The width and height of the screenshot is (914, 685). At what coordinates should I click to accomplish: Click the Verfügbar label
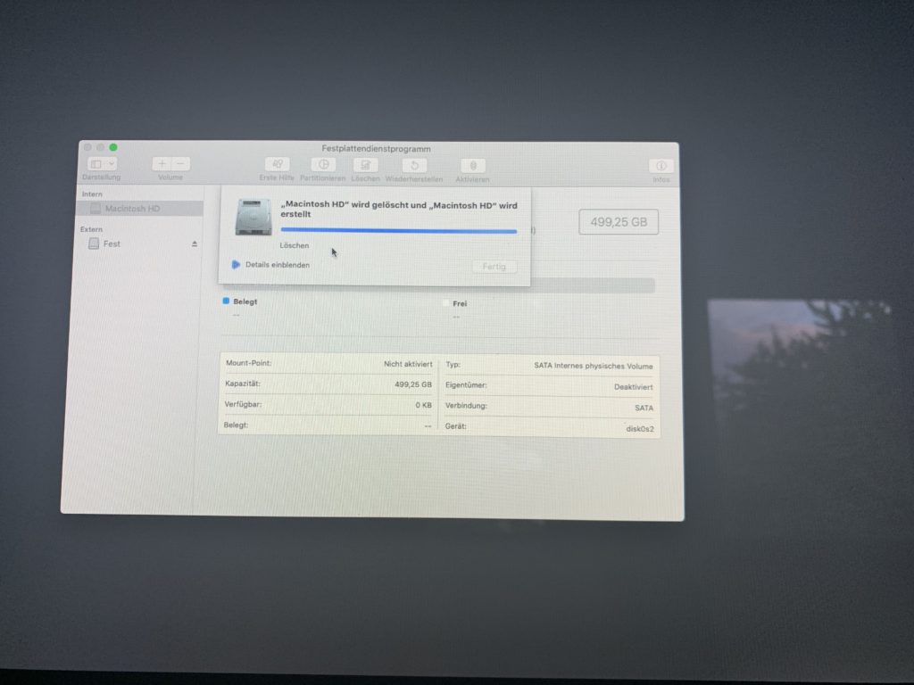click(243, 404)
